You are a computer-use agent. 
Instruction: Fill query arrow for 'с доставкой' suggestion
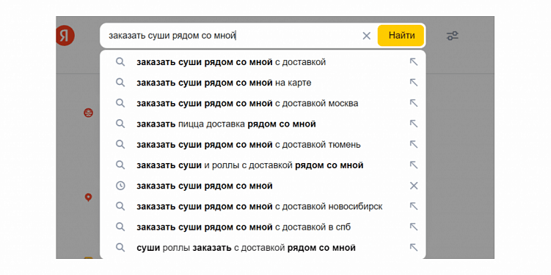click(414, 62)
